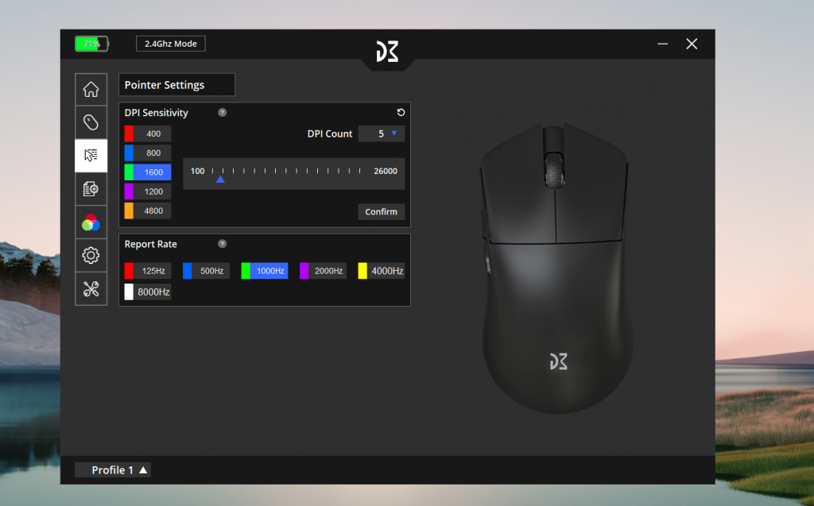Image resolution: width=814 pixels, height=506 pixels.
Task: Open the wrench tools sidebar icon
Action: pyautogui.click(x=91, y=288)
